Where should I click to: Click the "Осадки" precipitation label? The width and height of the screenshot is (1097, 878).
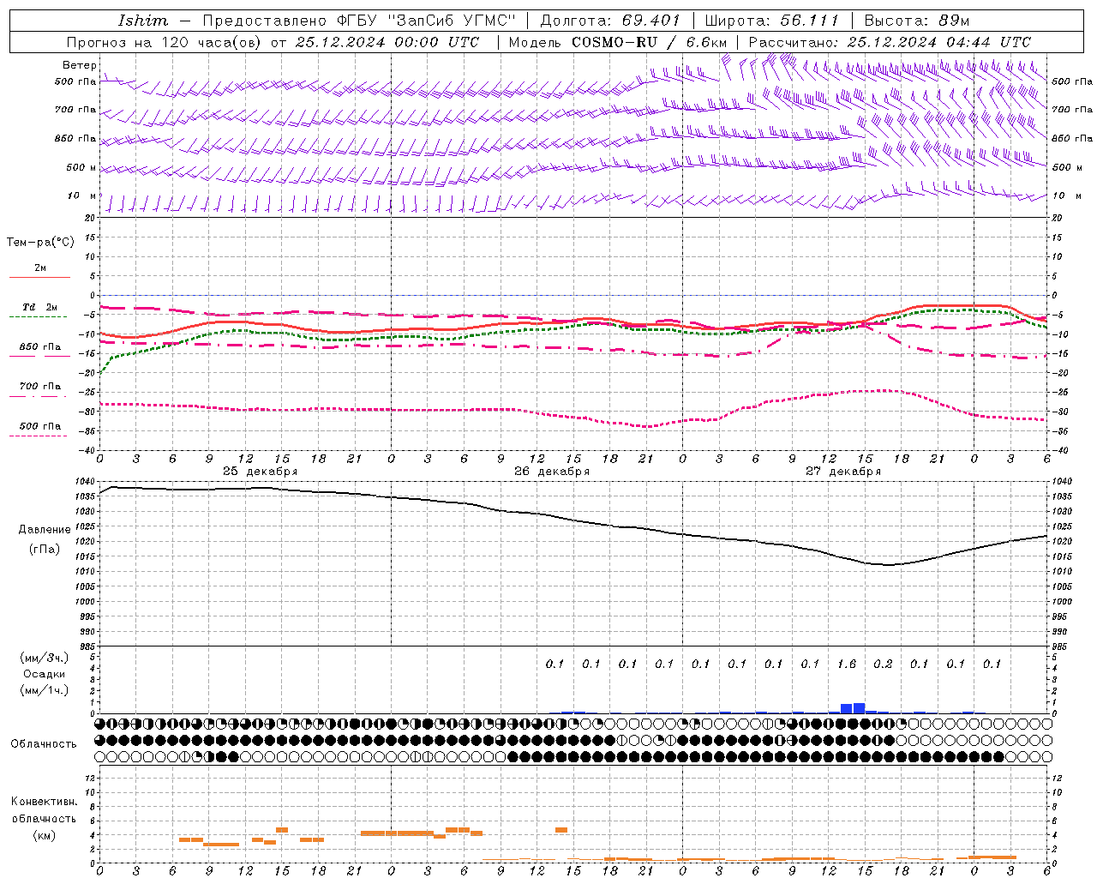(x=45, y=674)
